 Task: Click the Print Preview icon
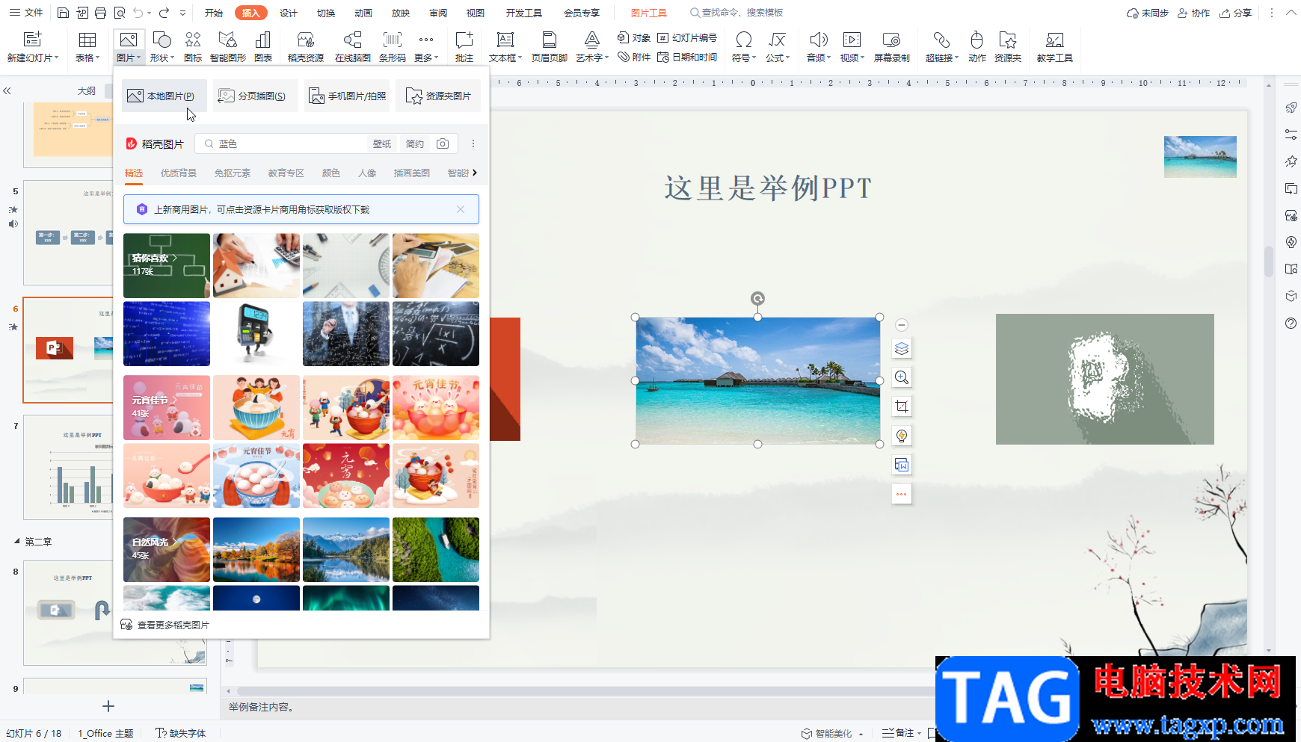pyautogui.click(x=120, y=13)
